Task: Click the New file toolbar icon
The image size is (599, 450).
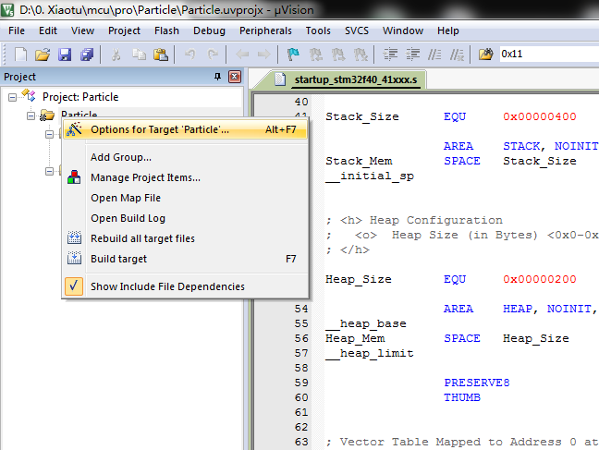Action: (x=20, y=55)
